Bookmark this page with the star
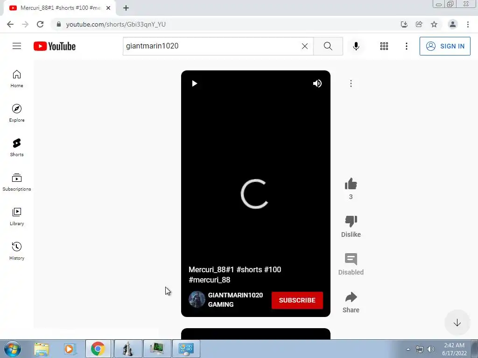The width and height of the screenshot is (478, 358). [434, 24]
